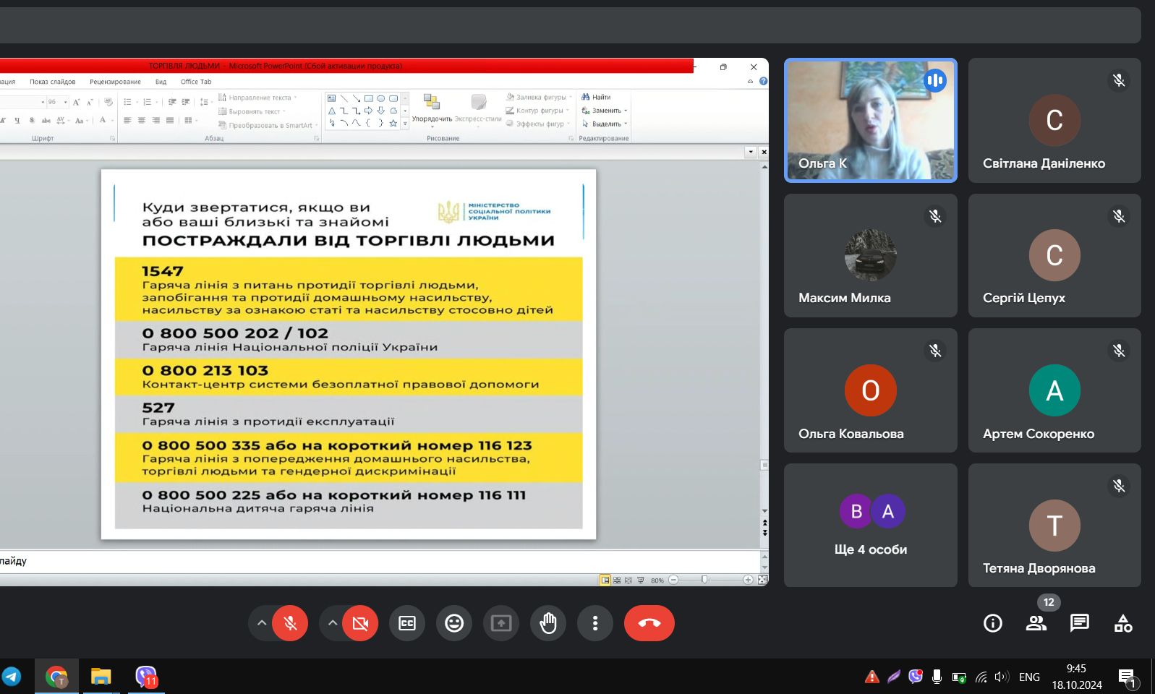Click the raise hand icon
The width and height of the screenshot is (1155, 694).
tap(548, 623)
